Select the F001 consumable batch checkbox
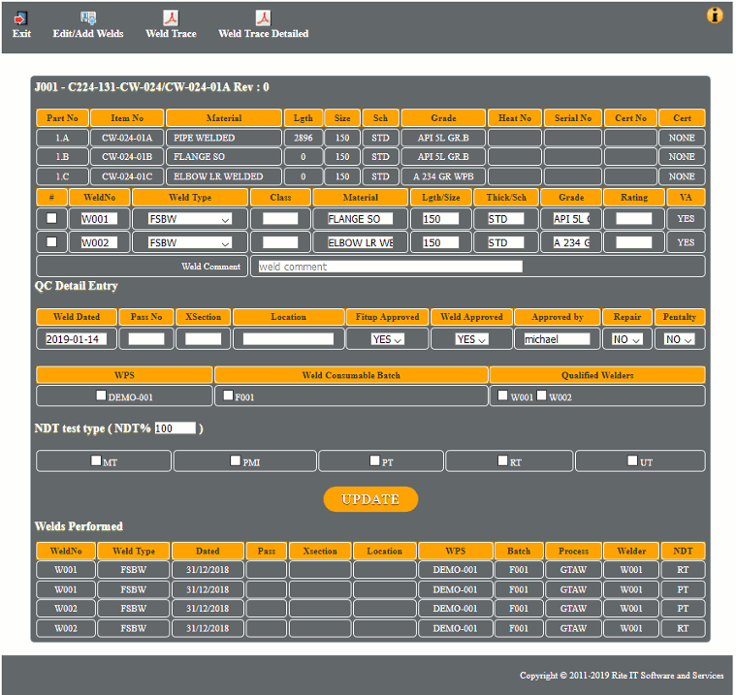Image resolution: width=736 pixels, height=695 pixels. click(228, 395)
